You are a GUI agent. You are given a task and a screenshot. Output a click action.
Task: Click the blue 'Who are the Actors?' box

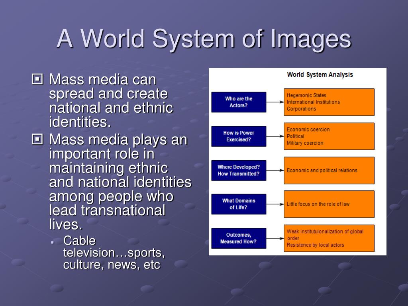[x=239, y=102]
